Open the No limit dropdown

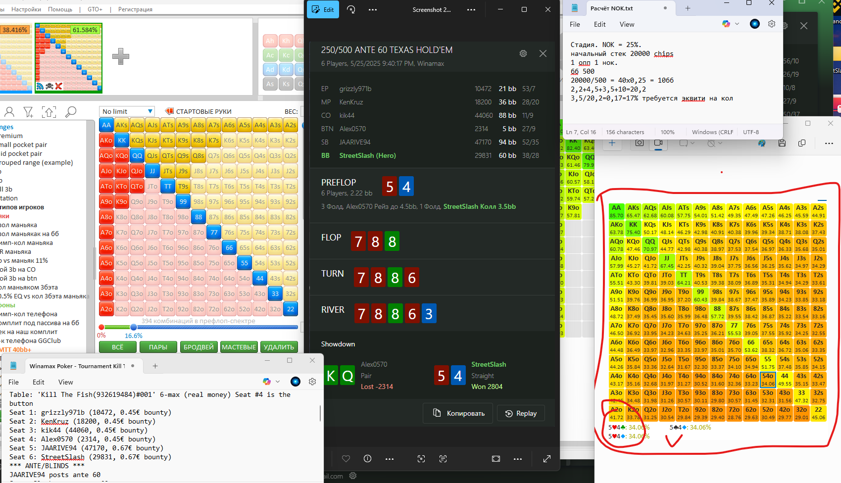click(127, 111)
